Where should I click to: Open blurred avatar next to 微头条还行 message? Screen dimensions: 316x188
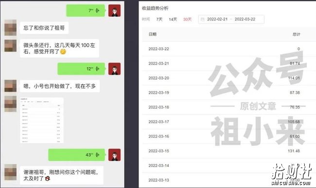[x=11, y=46]
